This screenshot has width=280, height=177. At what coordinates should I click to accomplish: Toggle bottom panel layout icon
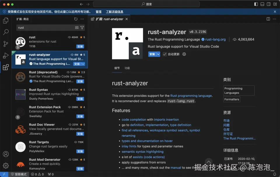262,4
